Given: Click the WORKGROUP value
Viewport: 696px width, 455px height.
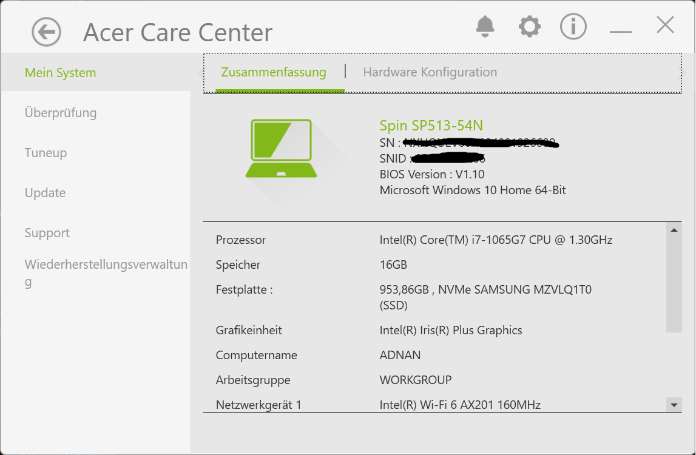Looking at the screenshot, I should pyautogui.click(x=416, y=380).
